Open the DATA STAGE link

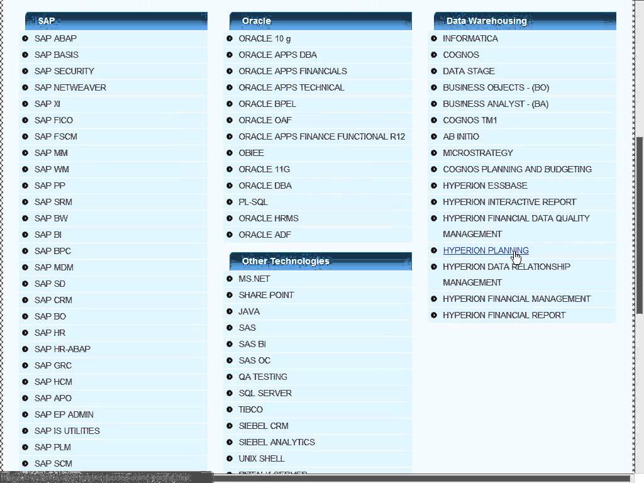[469, 72]
